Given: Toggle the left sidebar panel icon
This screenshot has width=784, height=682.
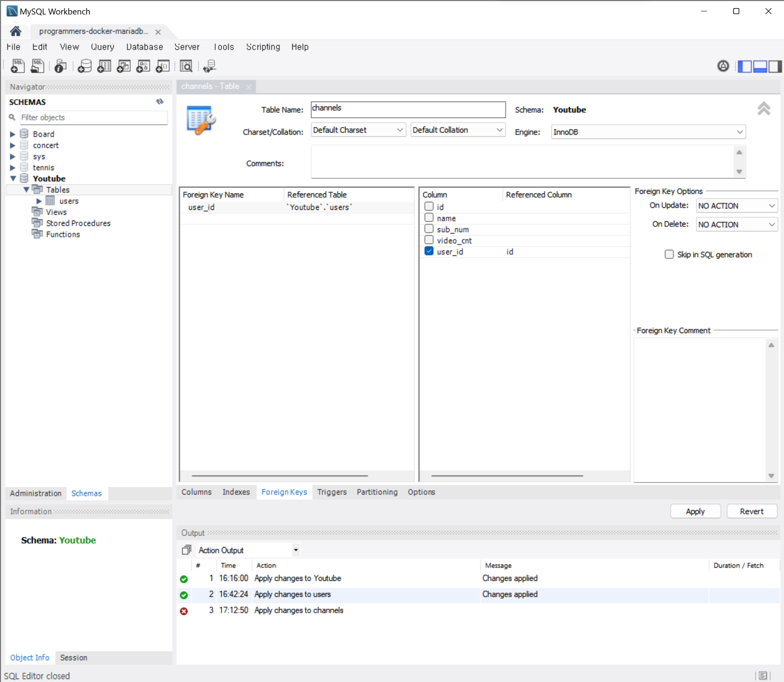Looking at the screenshot, I should pos(745,67).
